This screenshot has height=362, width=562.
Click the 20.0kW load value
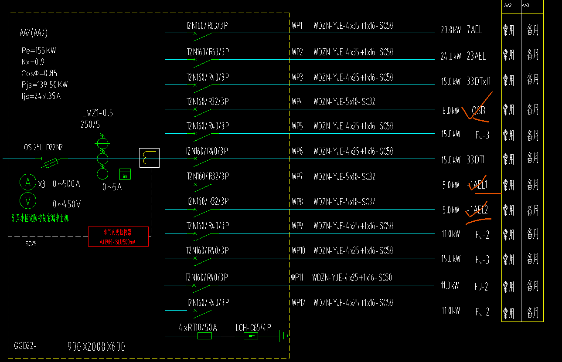pos(451,30)
